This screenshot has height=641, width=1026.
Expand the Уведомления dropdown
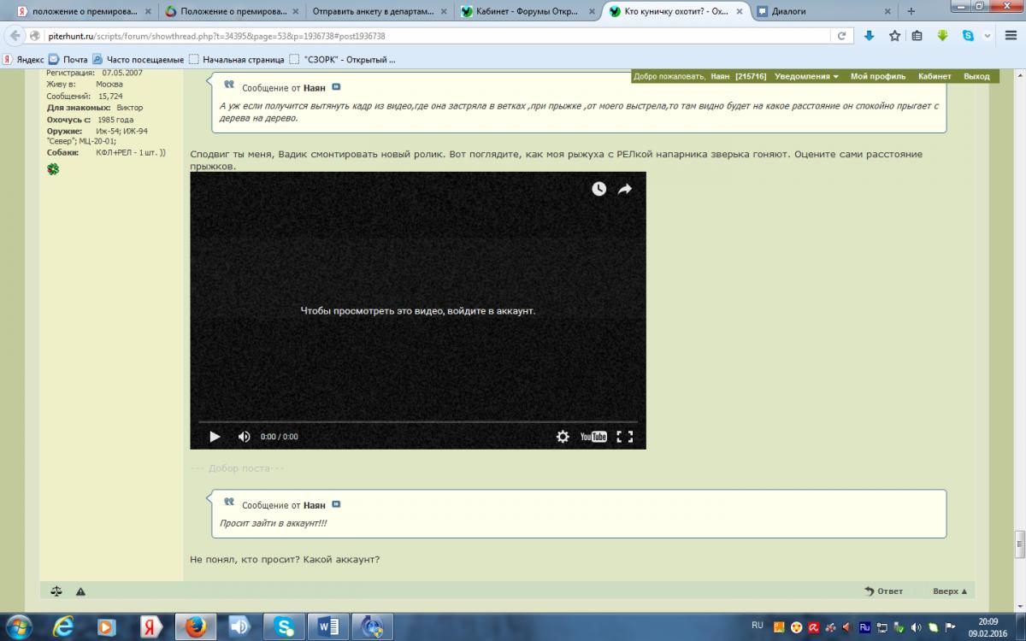coord(806,76)
